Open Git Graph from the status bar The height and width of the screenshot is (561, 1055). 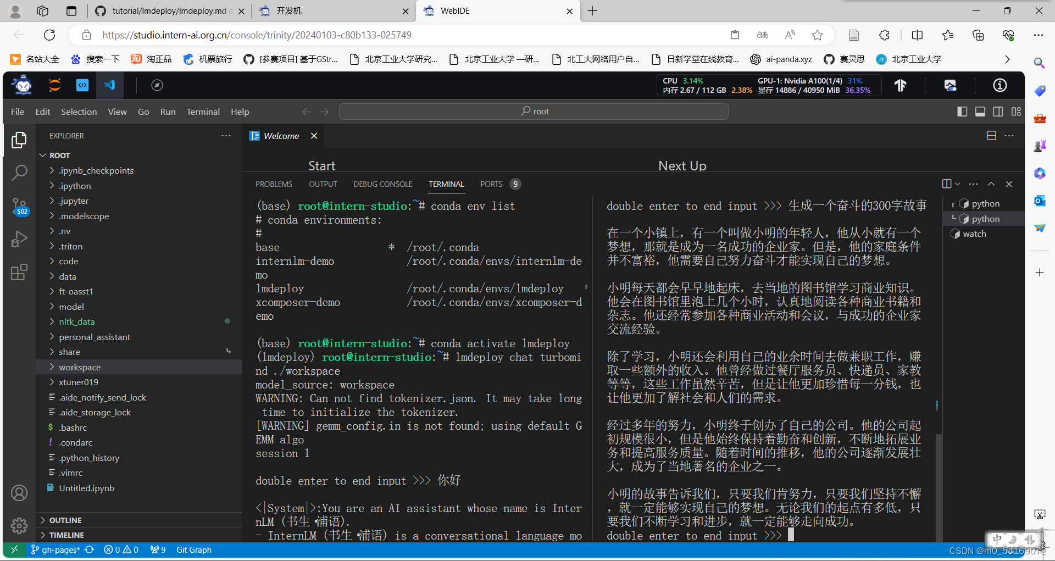pyautogui.click(x=193, y=549)
